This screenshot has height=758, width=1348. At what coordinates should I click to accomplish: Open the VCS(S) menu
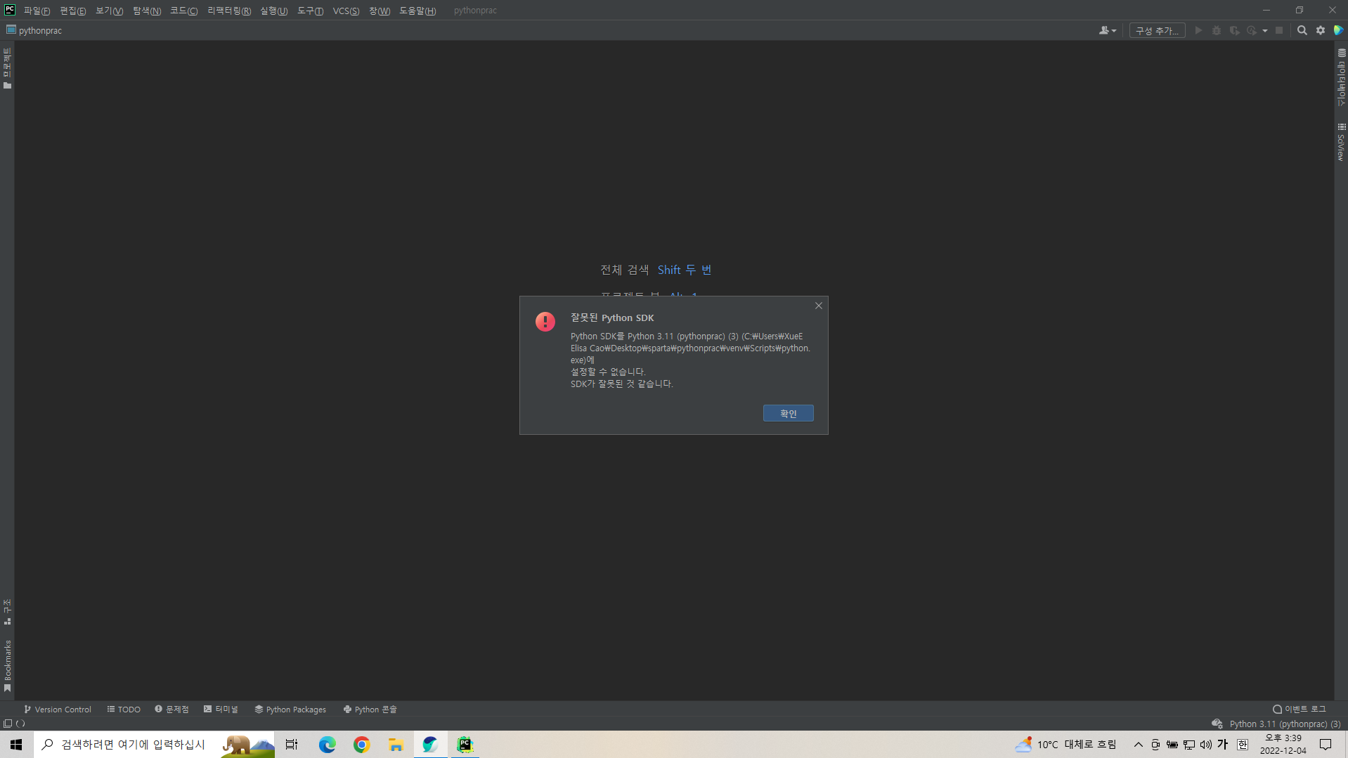tap(346, 11)
